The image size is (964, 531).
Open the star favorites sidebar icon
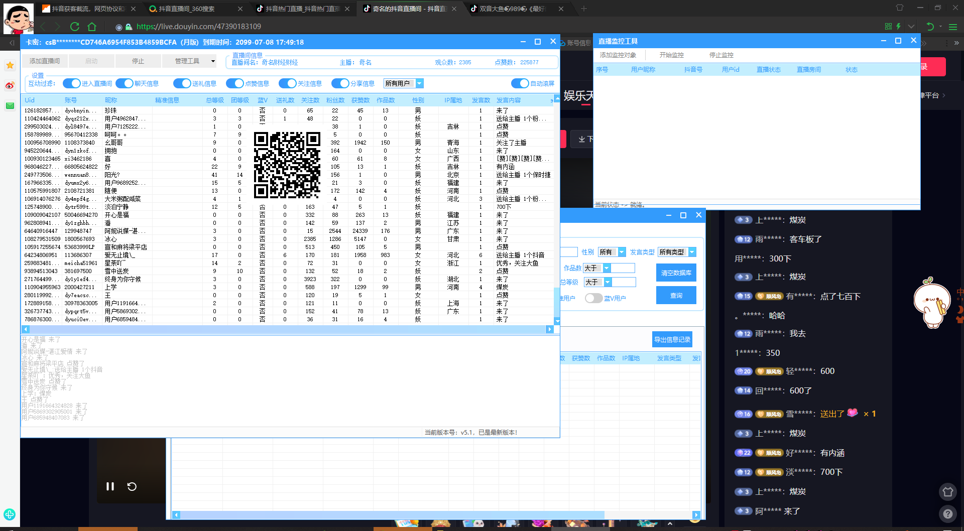tap(10, 65)
